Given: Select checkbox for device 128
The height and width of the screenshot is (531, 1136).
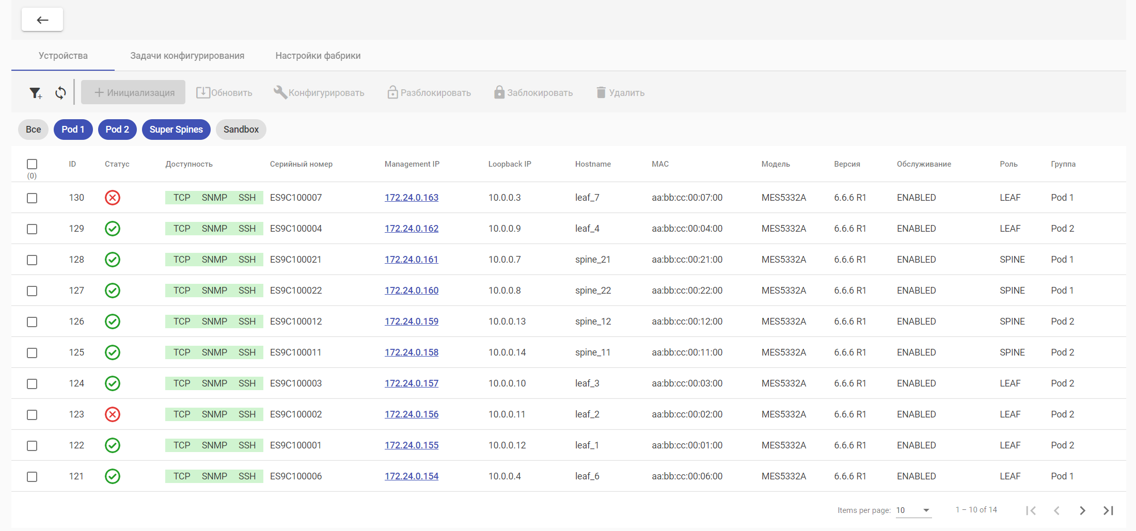Looking at the screenshot, I should coord(32,260).
